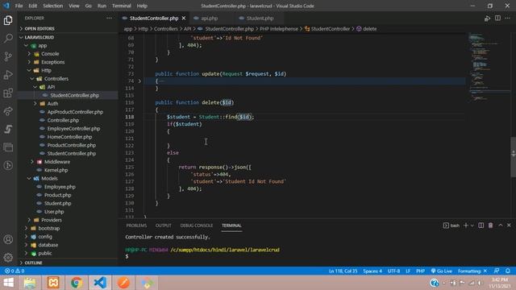Open the Accounts icon in activity bar
The height and width of the screenshot is (290, 516).
tap(8, 239)
